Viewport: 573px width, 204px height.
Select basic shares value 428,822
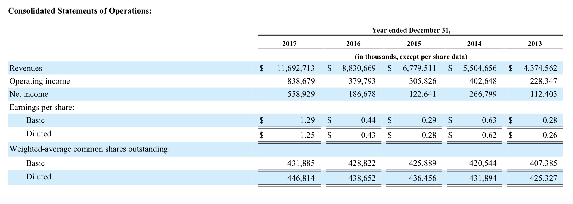[x=362, y=163]
